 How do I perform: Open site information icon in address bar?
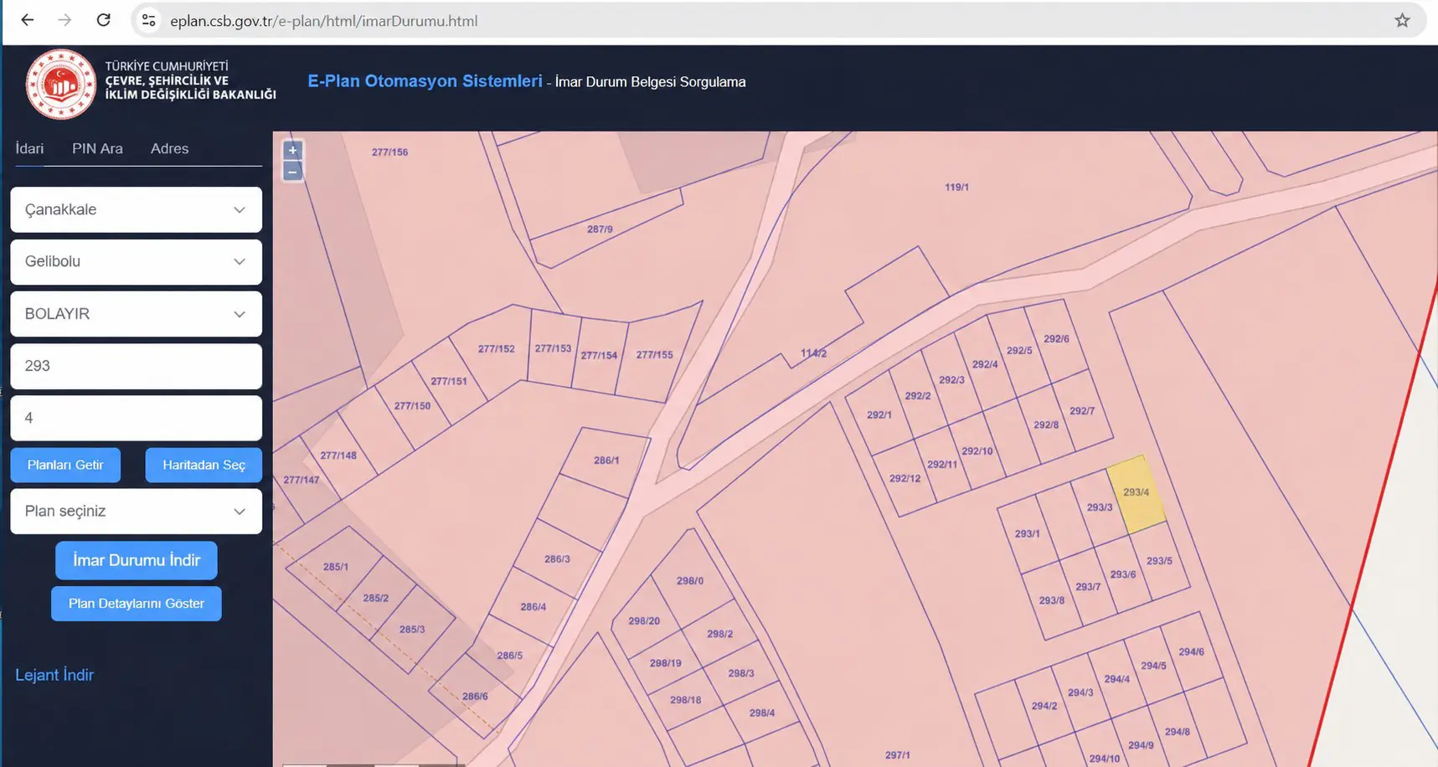[x=149, y=20]
